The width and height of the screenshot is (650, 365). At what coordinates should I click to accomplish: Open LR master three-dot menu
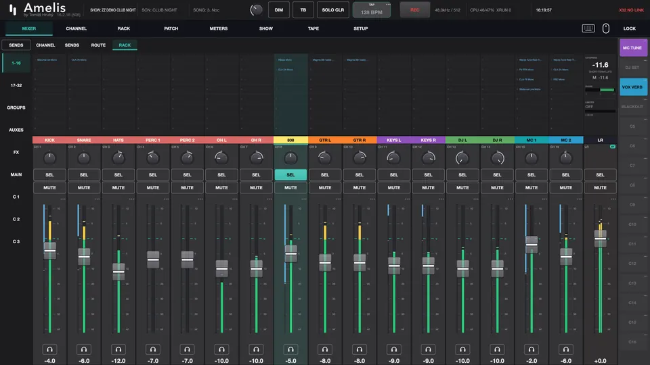pos(613,199)
